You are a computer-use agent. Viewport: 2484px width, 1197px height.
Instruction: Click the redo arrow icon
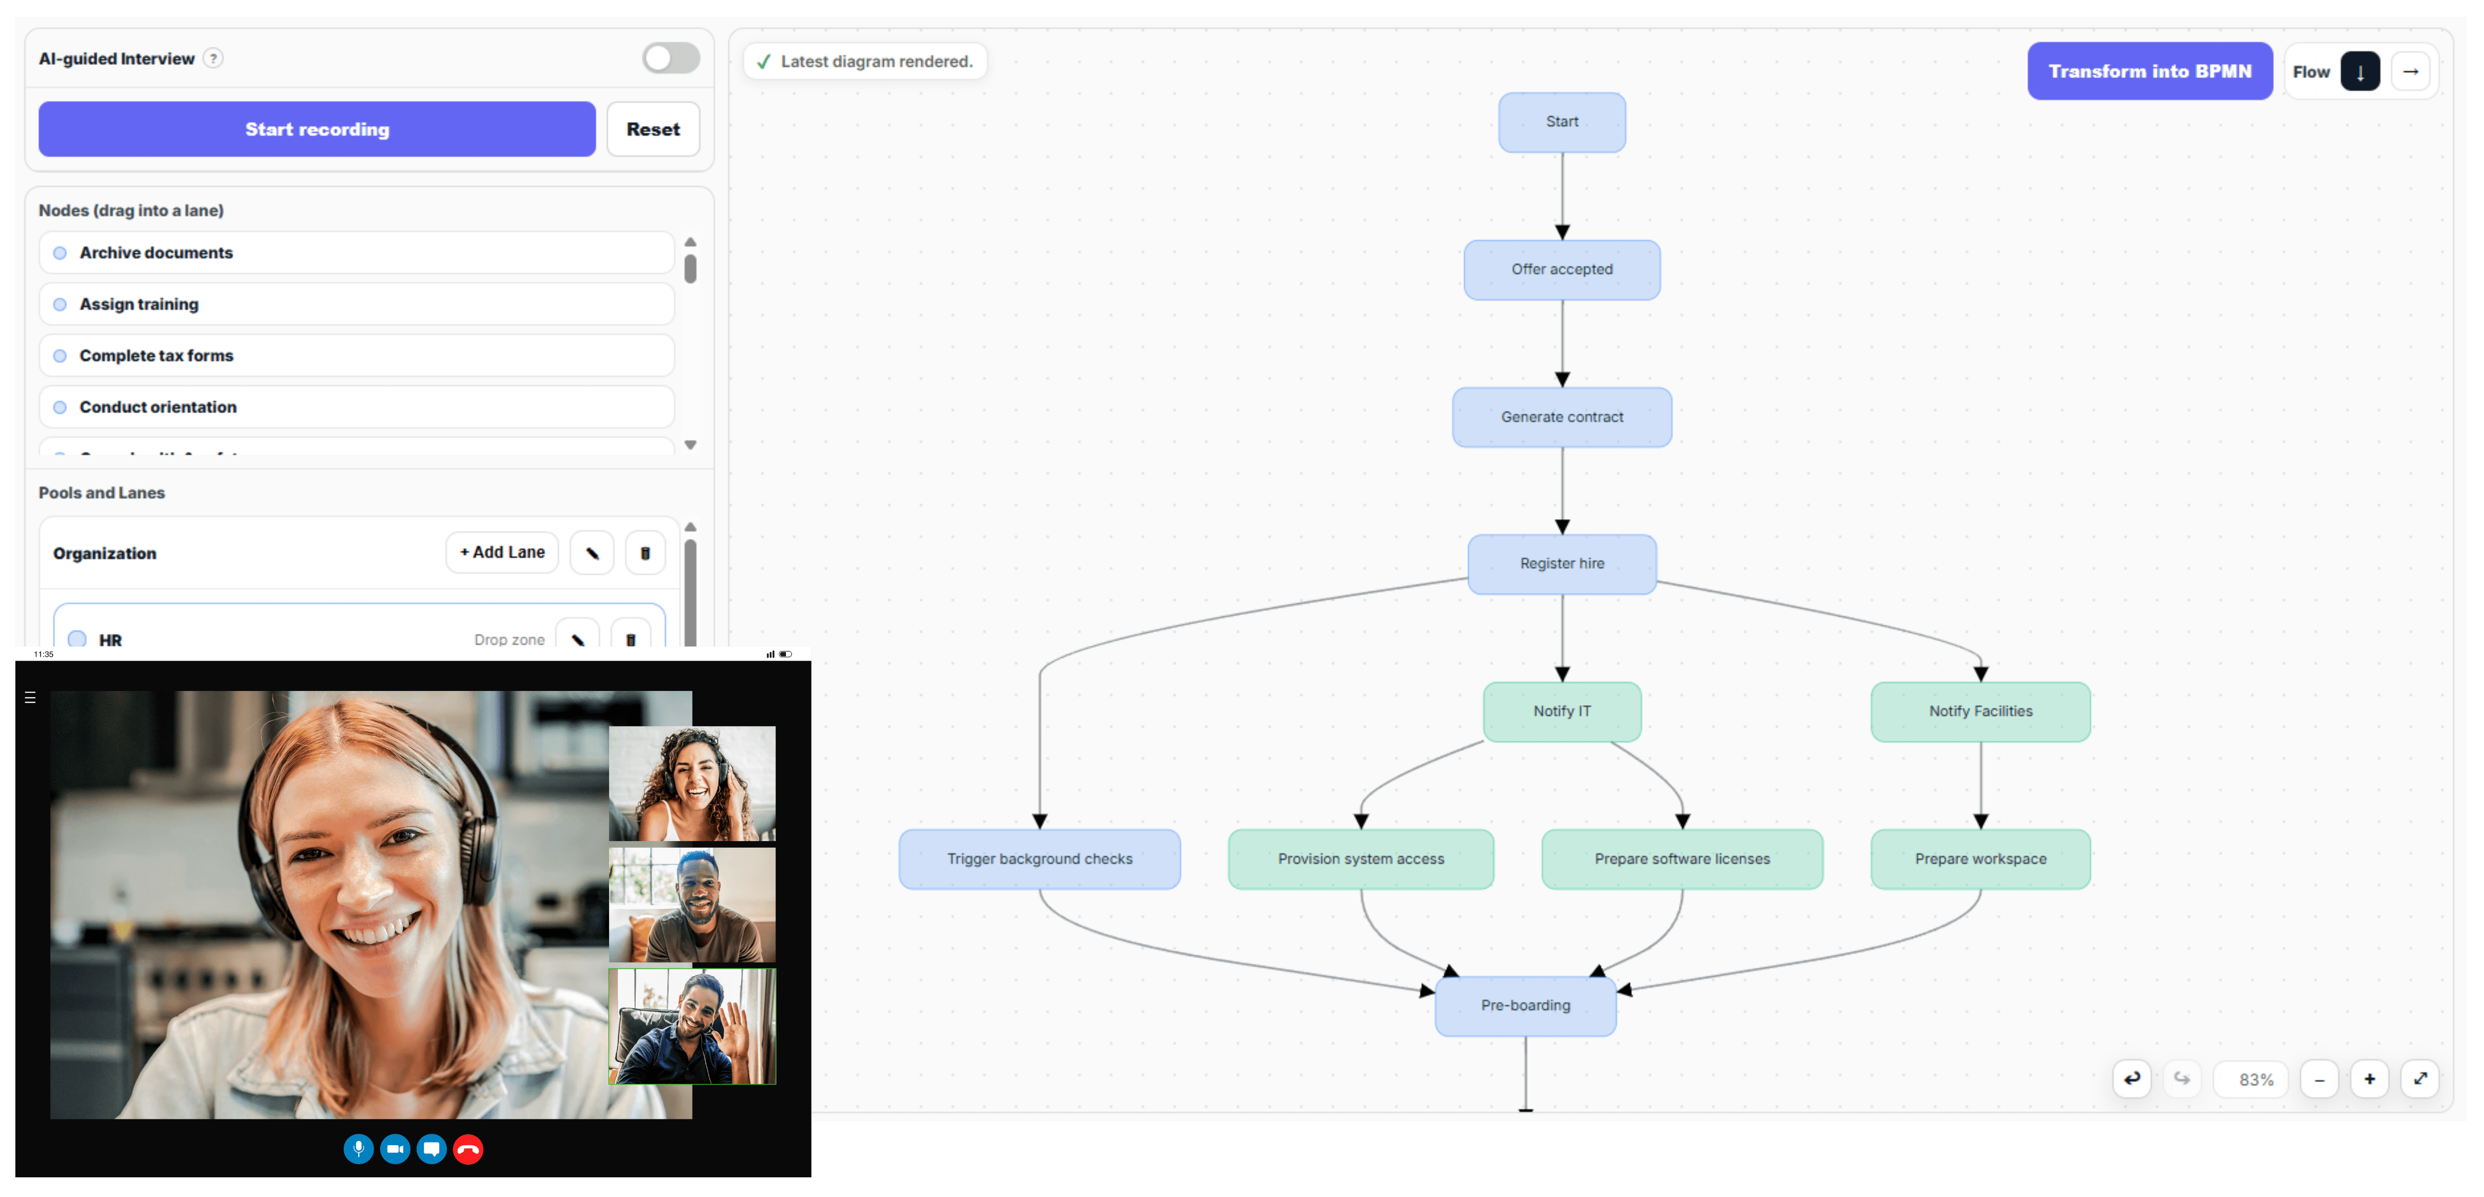[2181, 1079]
